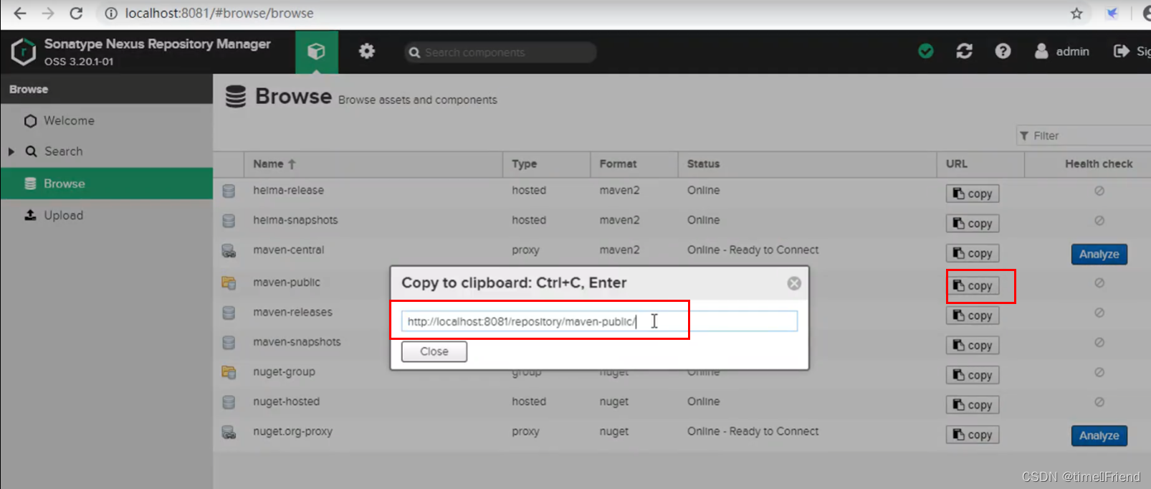The height and width of the screenshot is (489, 1151).
Task: Open Server administration gear icon
Action: [x=367, y=51]
